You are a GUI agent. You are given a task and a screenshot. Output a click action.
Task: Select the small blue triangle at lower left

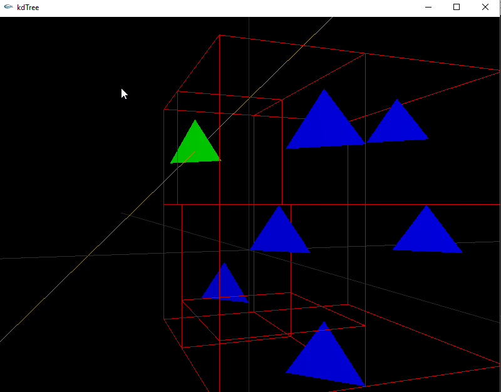225,286
